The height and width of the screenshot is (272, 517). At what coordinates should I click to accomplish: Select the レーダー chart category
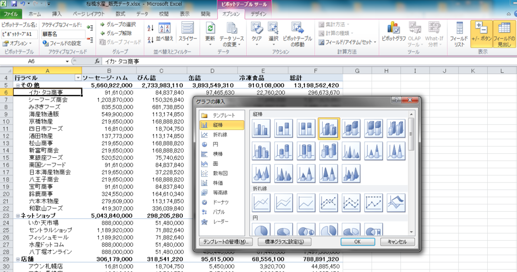tap(222, 221)
